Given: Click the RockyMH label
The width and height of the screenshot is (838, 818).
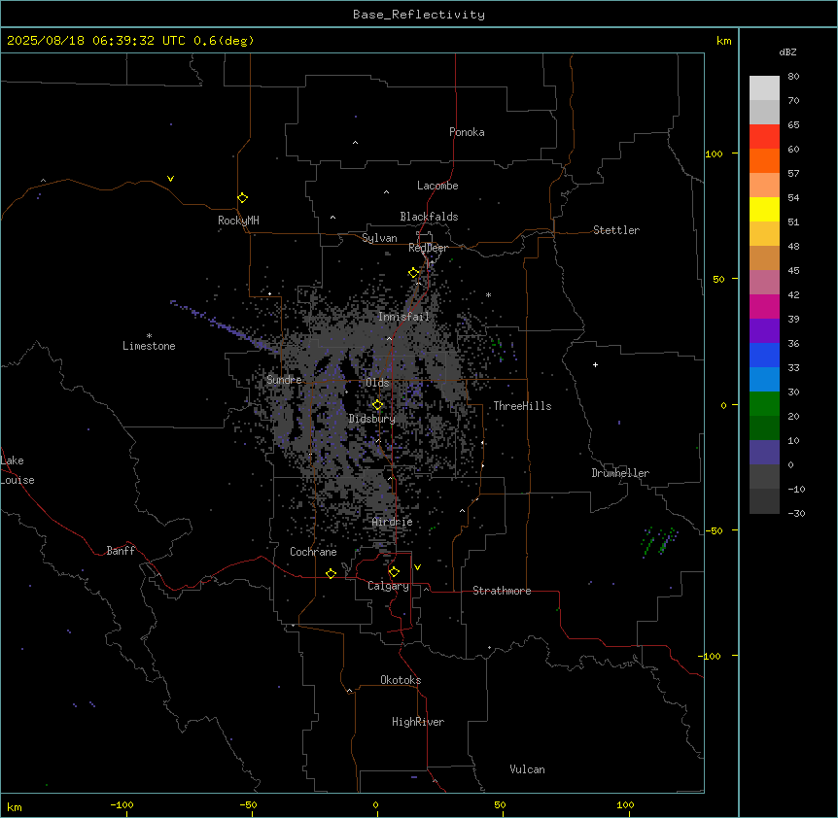Looking at the screenshot, I should click(x=238, y=220).
